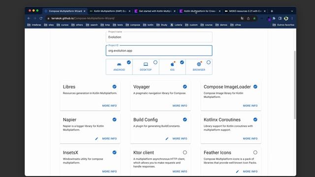This screenshot has width=315, height=177.
Task: Open the kmp bookmarks folder
Action: pos(105,25)
